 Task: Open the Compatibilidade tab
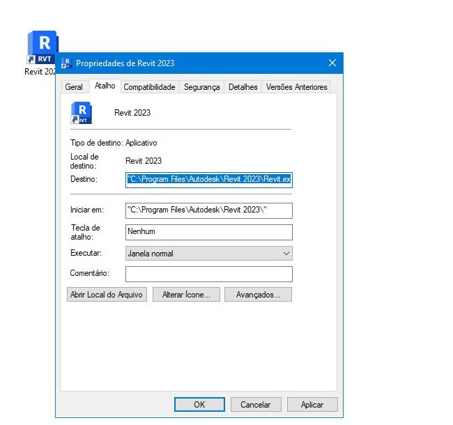149,87
